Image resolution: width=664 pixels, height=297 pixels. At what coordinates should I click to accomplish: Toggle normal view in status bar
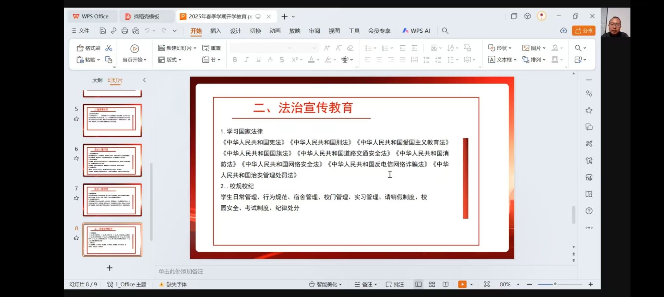coord(418,284)
